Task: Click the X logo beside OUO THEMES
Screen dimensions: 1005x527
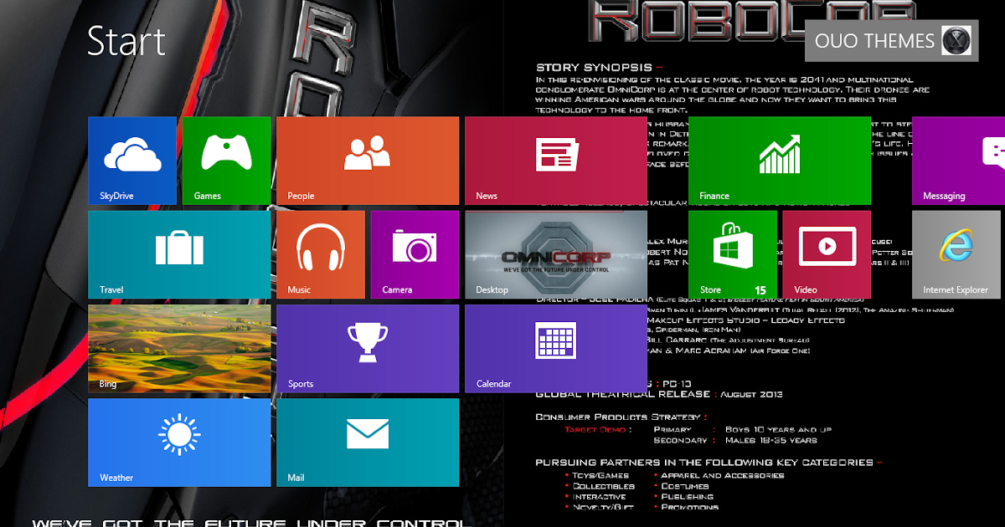Action: [955, 41]
